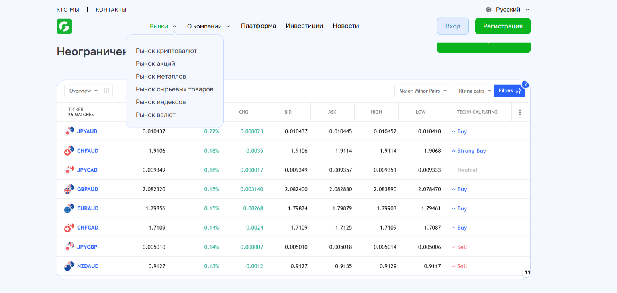Open the NZDAUD ticker link
This screenshot has width=617, height=293.
click(88, 266)
